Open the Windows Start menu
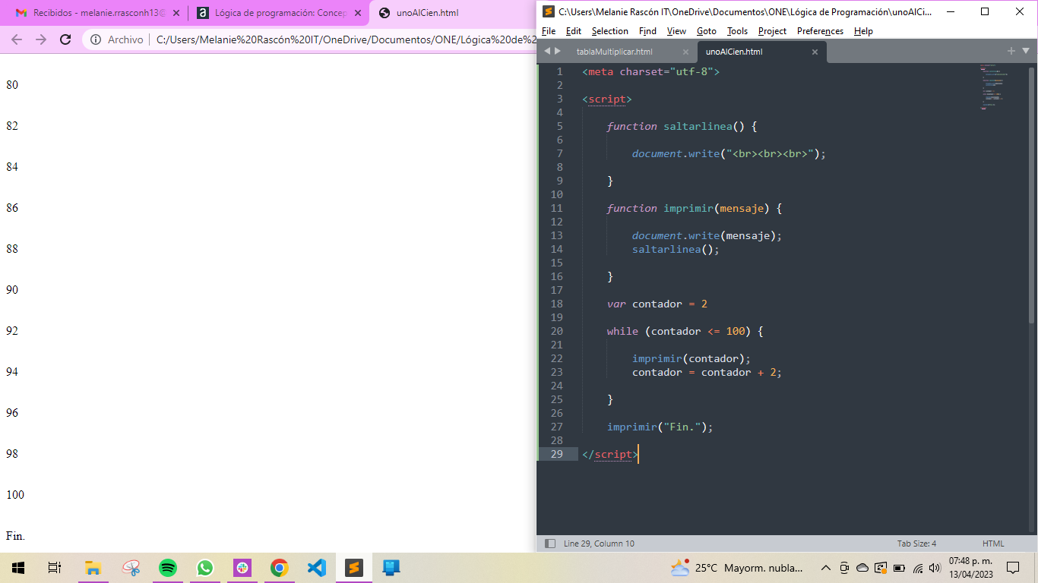This screenshot has width=1038, height=583. [18, 568]
